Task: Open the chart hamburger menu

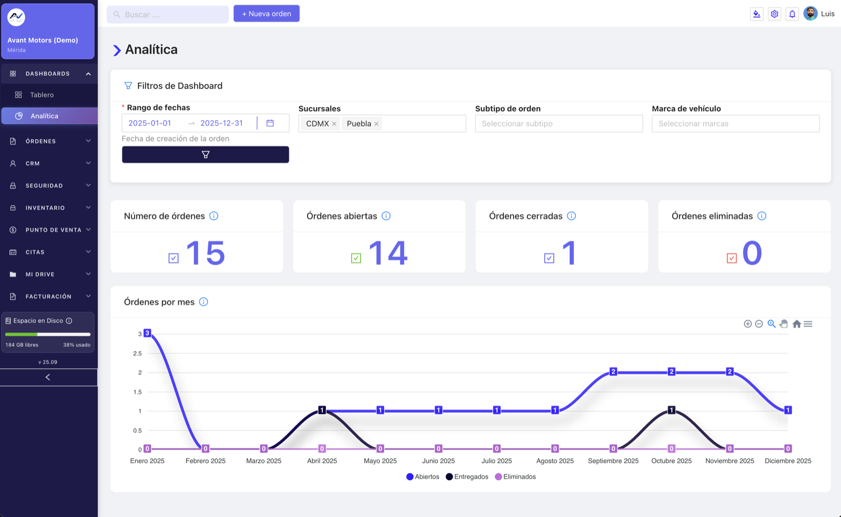Action: tap(808, 324)
